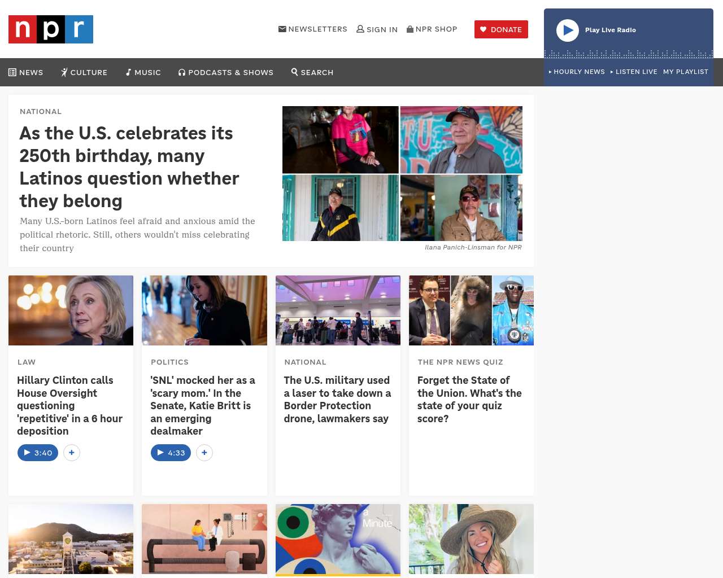Click the NPR News Quiz thumbnail
This screenshot has width=723, height=578.
tap(471, 310)
